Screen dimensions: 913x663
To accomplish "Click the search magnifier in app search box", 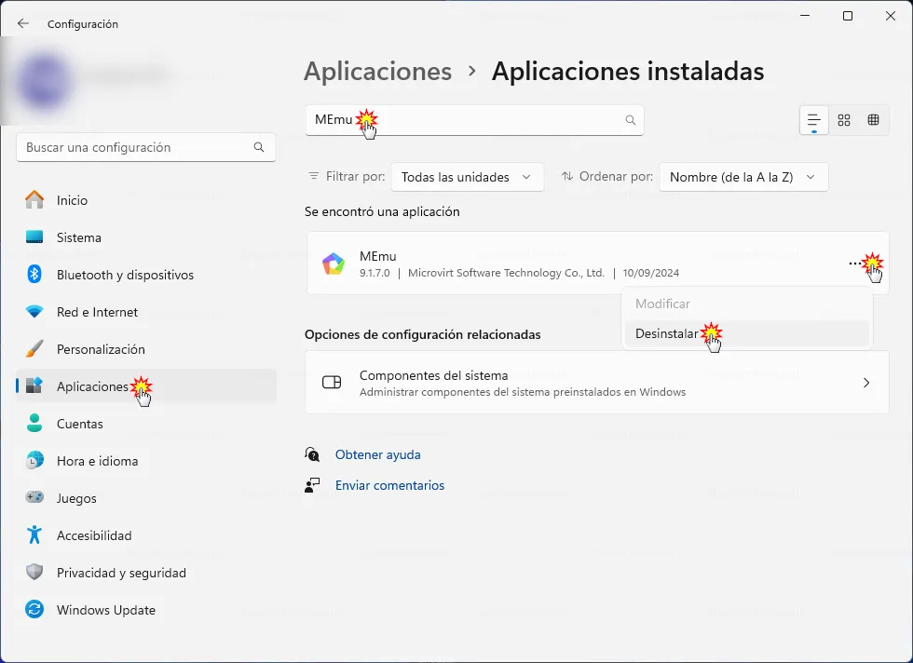I will [630, 120].
